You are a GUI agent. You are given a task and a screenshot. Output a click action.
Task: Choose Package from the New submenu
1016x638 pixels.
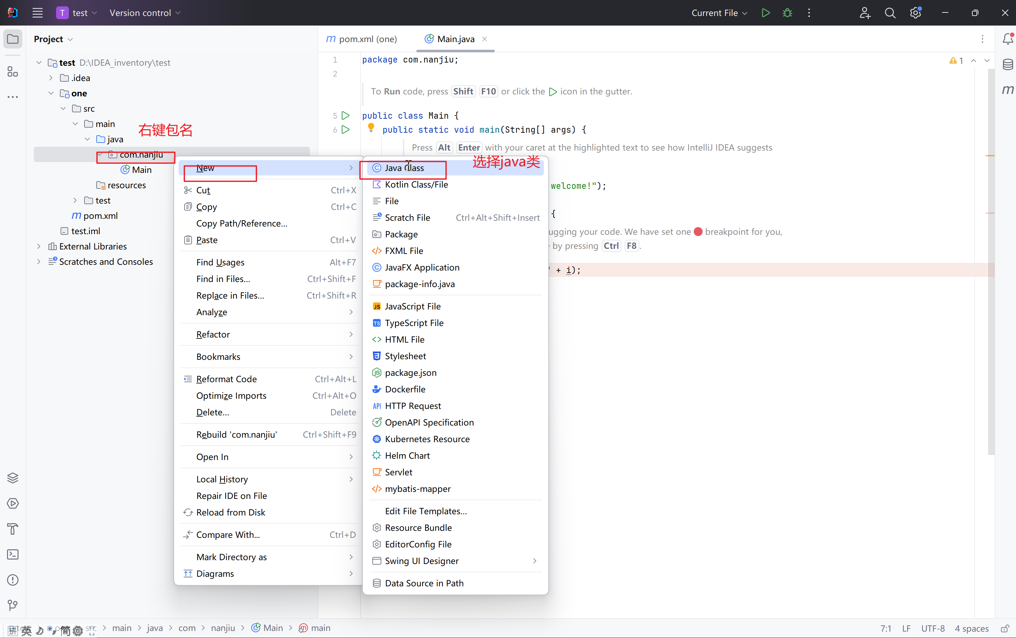(x=401, y=234)
